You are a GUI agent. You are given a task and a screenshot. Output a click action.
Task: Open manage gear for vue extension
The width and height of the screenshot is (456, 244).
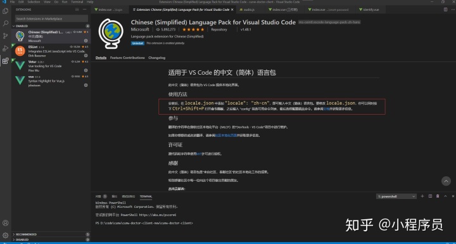tap(85, 86)
